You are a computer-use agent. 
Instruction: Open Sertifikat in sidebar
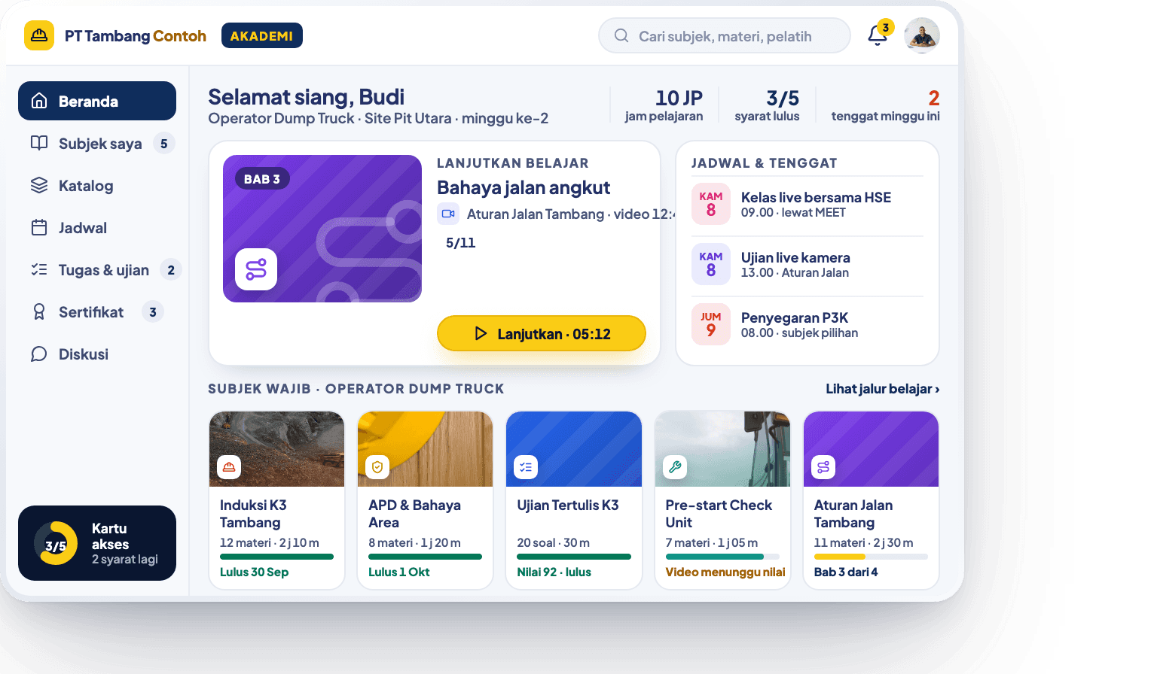97,311
